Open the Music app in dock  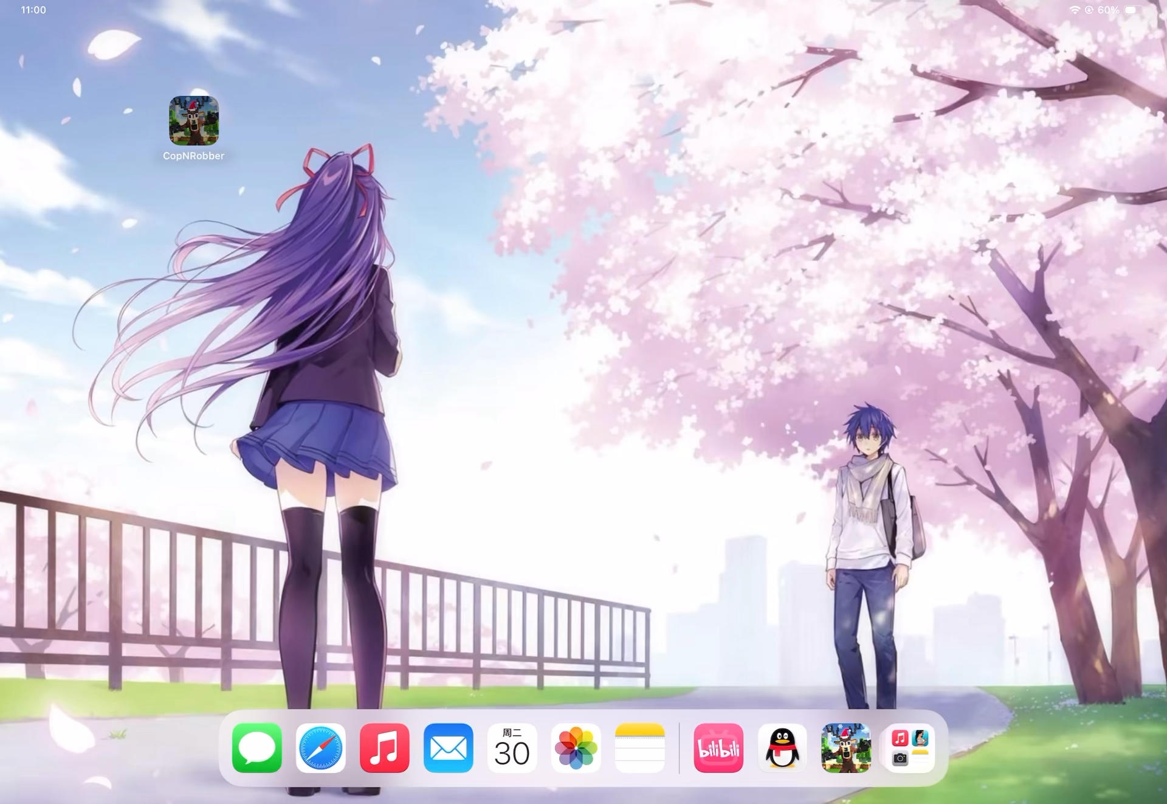click(x=385, y=748)
